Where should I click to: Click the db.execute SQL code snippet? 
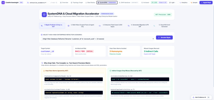tap(140, 93)
